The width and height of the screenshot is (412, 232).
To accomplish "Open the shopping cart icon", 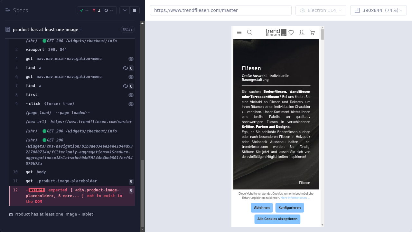I will coord(312,33).
